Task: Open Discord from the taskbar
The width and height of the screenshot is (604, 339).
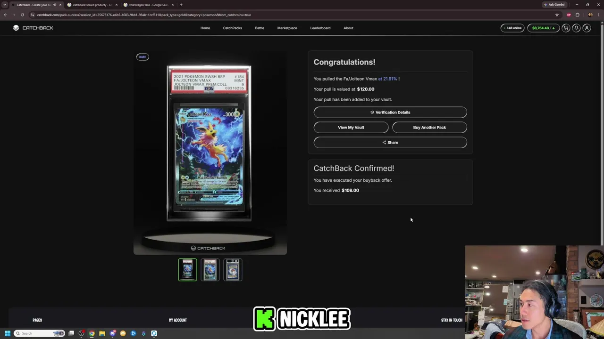Action: click(x=113, y=333)
